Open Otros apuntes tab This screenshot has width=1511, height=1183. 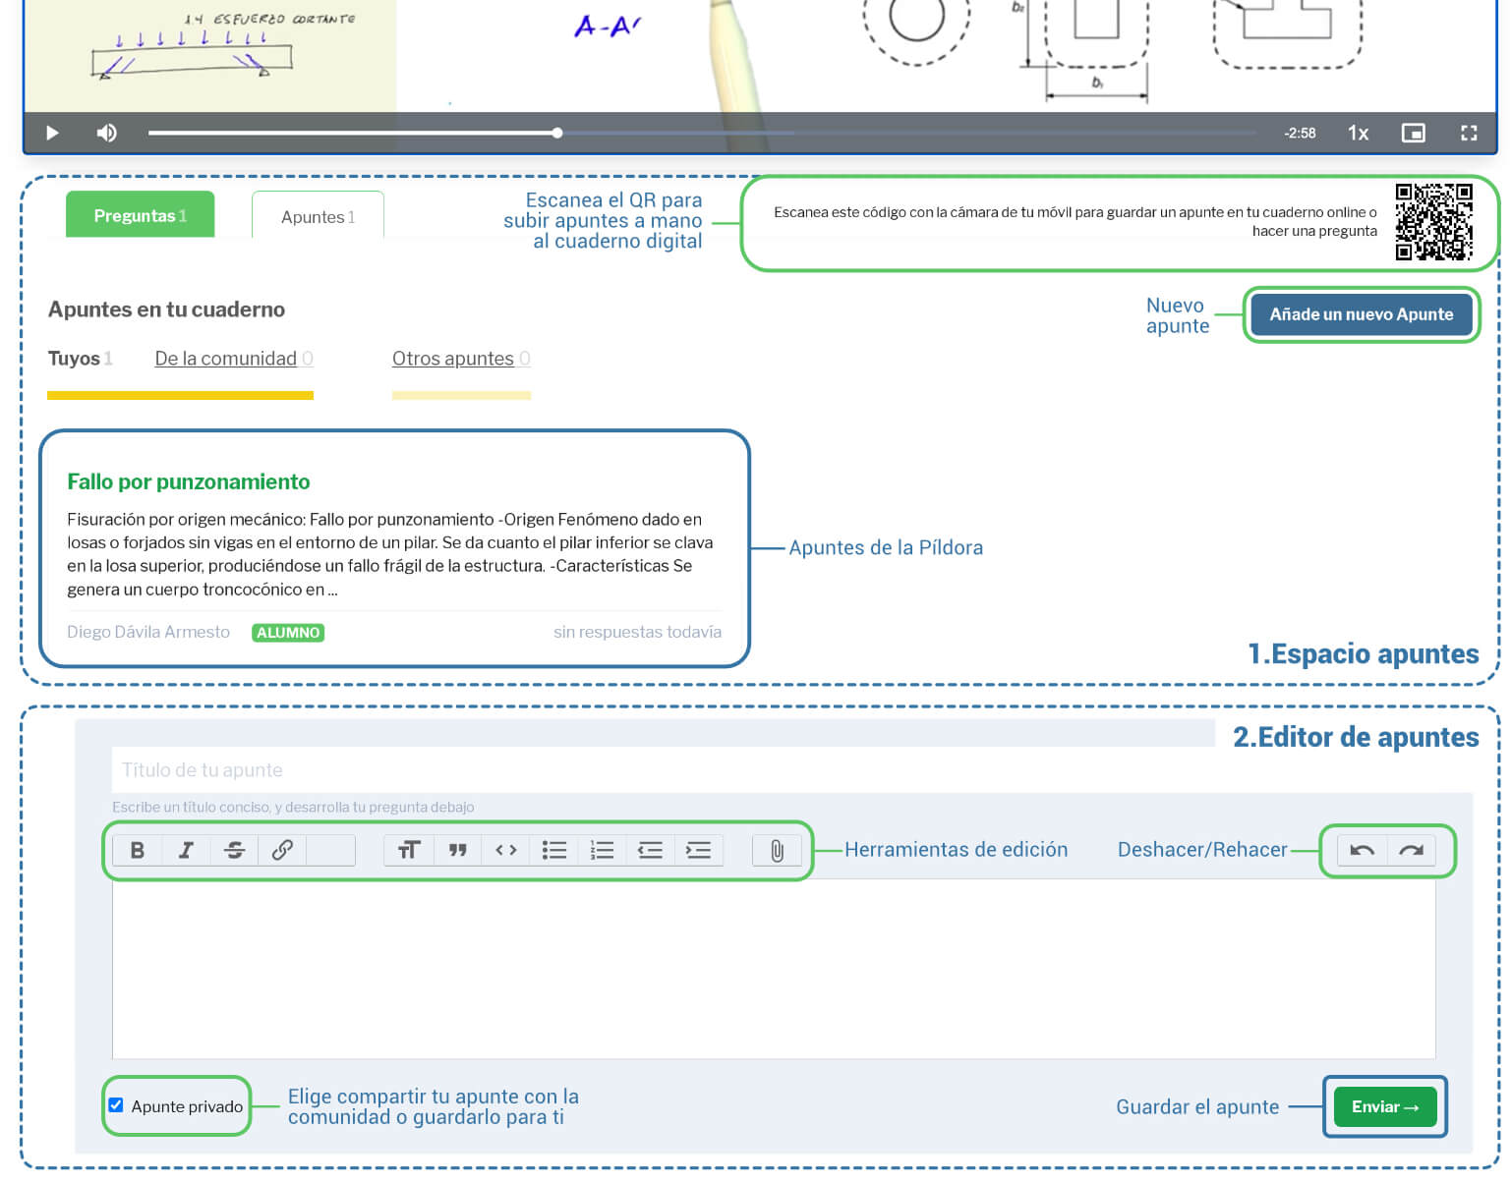461,359
